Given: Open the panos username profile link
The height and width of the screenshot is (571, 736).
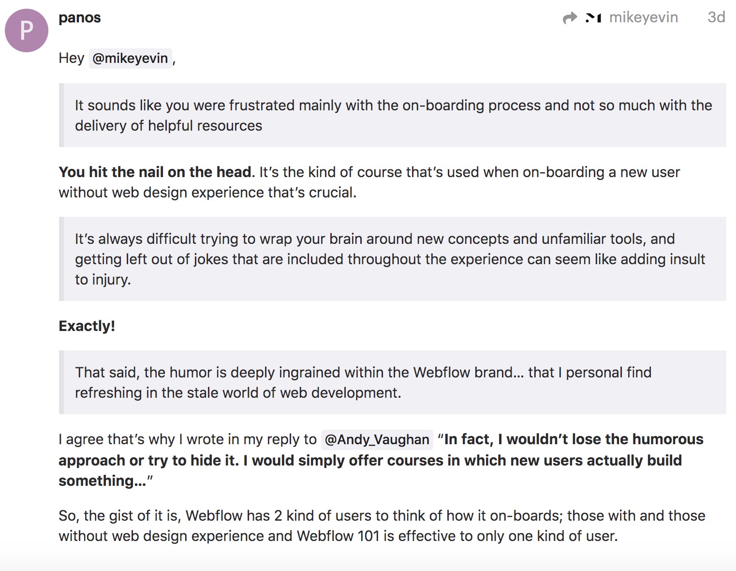Looking at the screenshot, I should click(80, 17).
